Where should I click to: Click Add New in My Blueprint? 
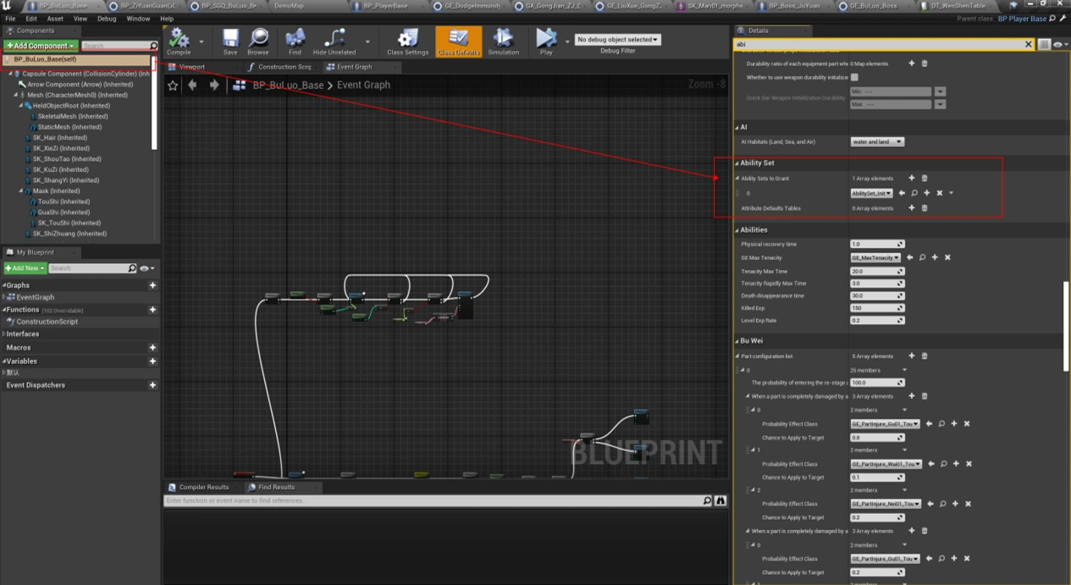pos(24,268)
